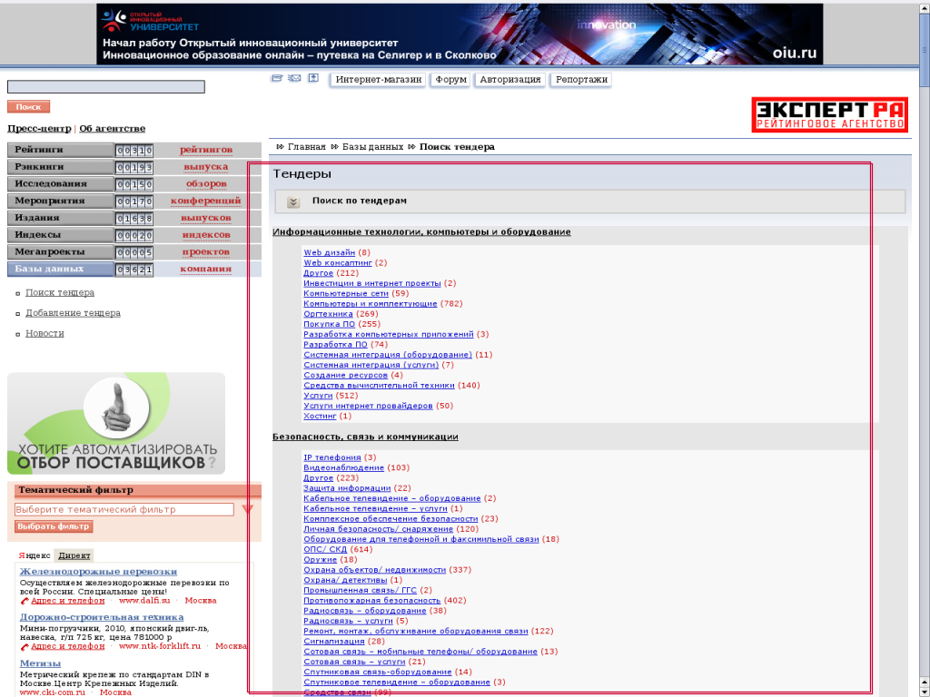Open the Интернет-магазин menu item
The height and width of the screenshot is (697, 930).
coord(379,80)
